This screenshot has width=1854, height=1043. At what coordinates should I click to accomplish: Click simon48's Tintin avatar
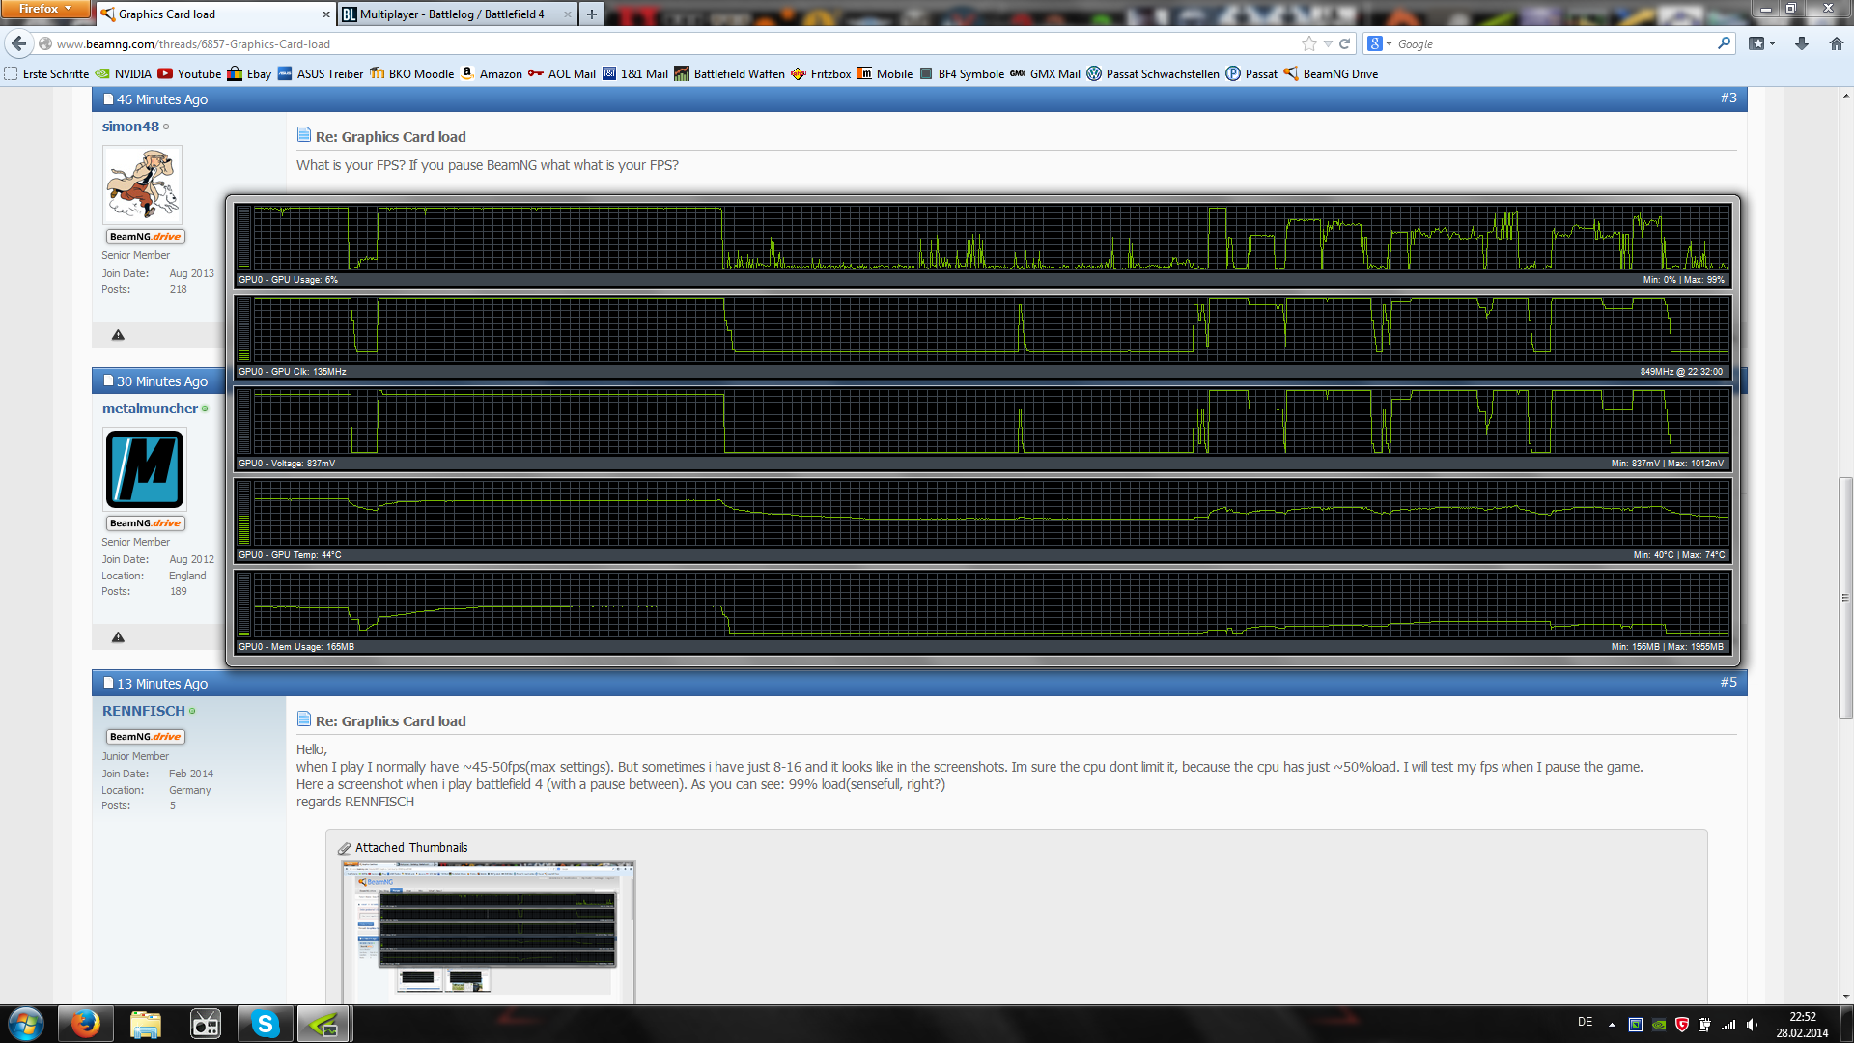(x=142, y=184)
